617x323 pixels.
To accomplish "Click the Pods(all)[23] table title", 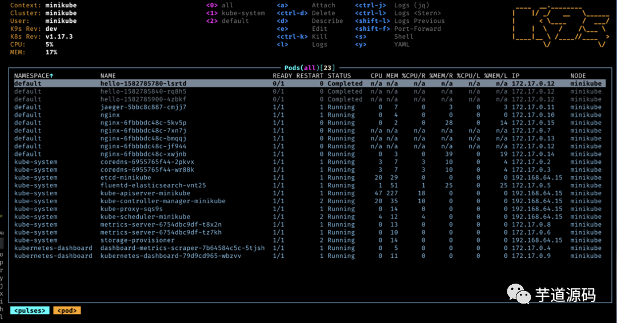I will click(x=310, y=67).
